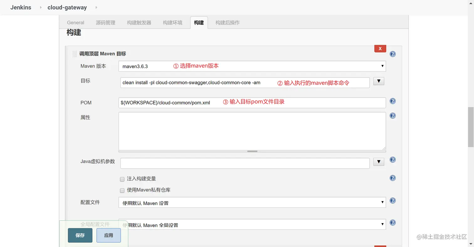Viewport: 474px width, 247px height.
Task: Switch to the 源码管理 tab
Action: pyautogui.click(x=106, y=23)
